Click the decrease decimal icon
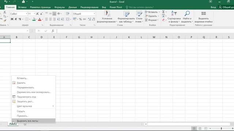The image size is (234, 131). (x=94, y=19)
